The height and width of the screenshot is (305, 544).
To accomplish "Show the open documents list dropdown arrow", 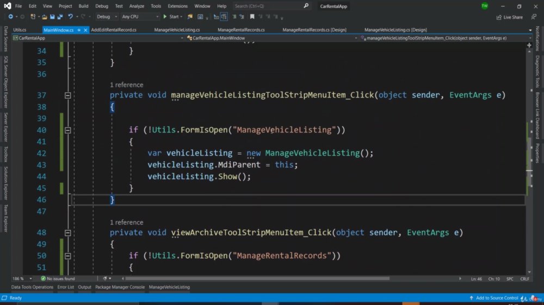I will [x=530, y=30].
